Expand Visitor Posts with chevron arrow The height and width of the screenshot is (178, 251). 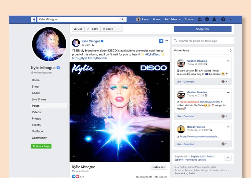tap(231, 50)
